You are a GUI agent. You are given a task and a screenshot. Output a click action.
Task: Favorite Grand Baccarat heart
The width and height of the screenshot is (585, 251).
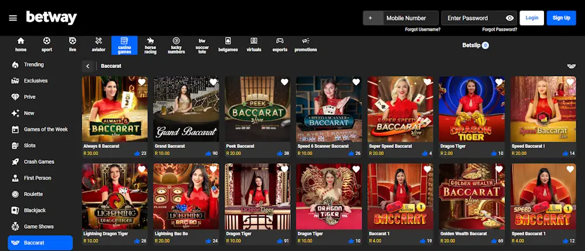click(x=214, y=82)
